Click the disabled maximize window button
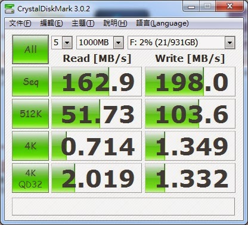Image resolution: width=248 pixels, height=225 pixels. tap(207, 7)
